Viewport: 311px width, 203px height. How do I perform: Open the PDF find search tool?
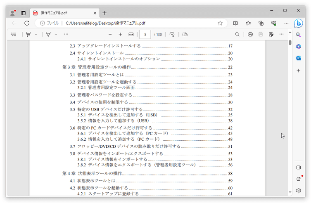coord(237,34)
